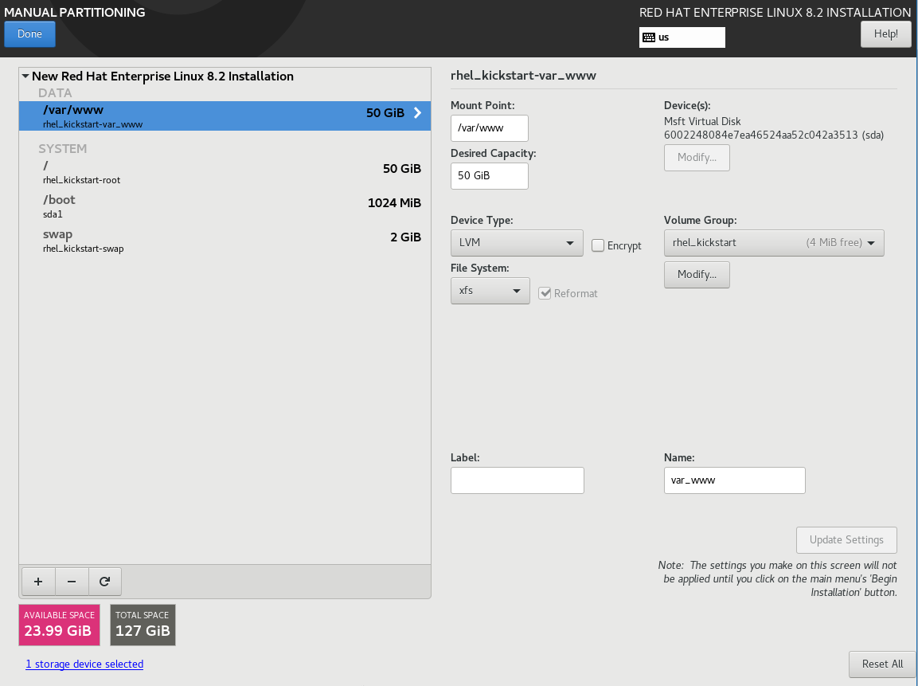Viewport: 918px width, 686px height.
Task: Click the Done button
Action: [30, 34]
